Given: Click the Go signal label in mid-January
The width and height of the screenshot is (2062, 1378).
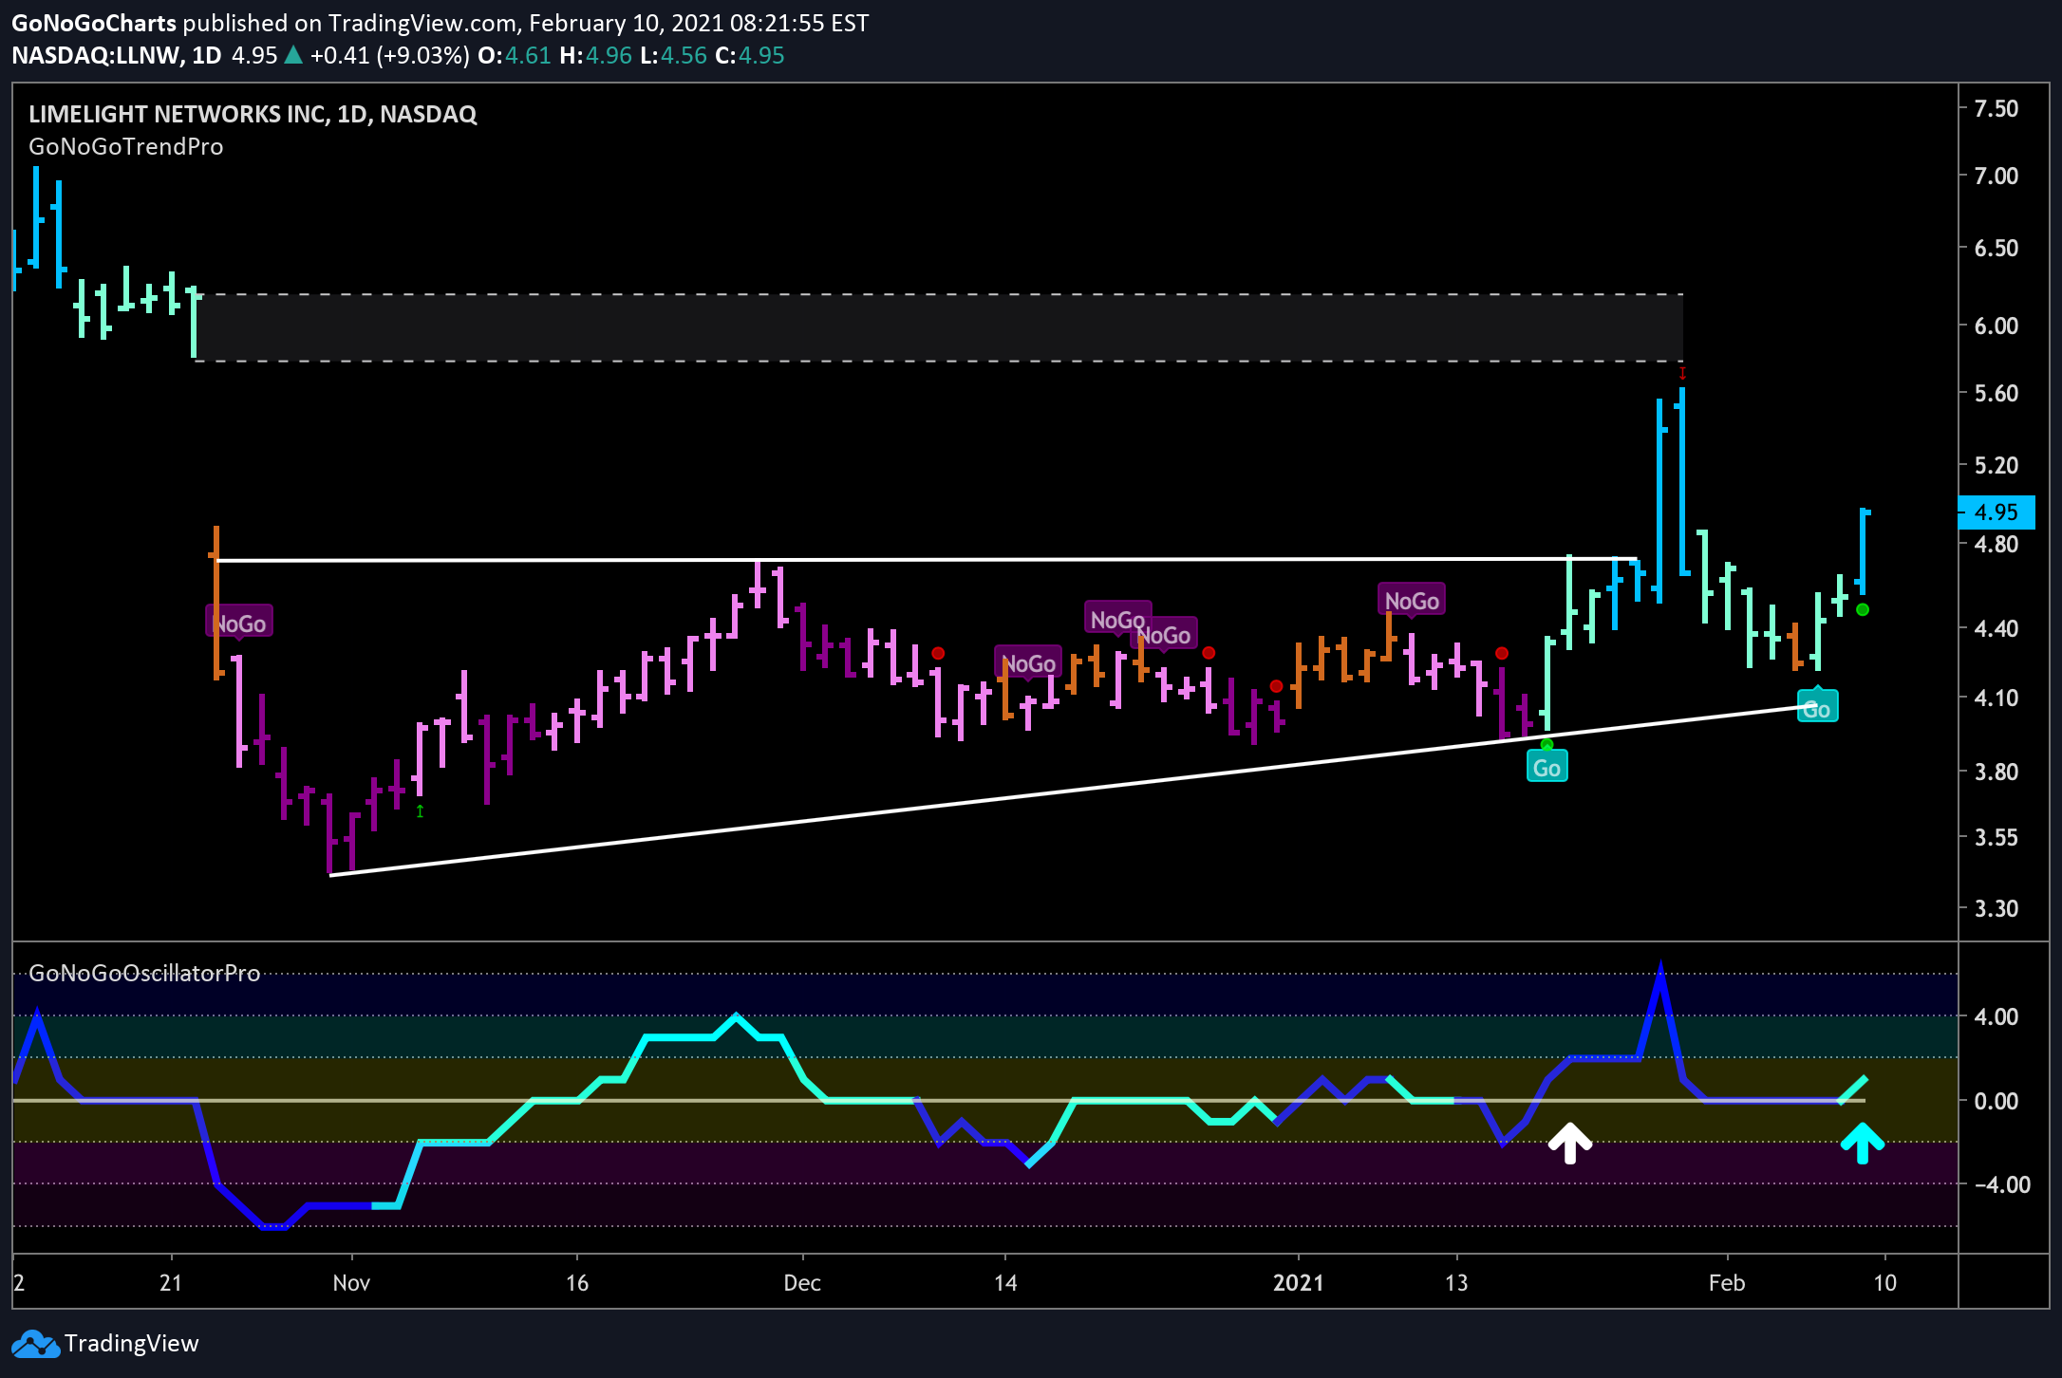Looking at the screenshot, I should pos(1546,767).
